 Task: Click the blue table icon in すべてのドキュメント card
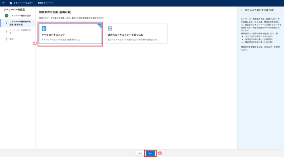[x=44, y=28]
